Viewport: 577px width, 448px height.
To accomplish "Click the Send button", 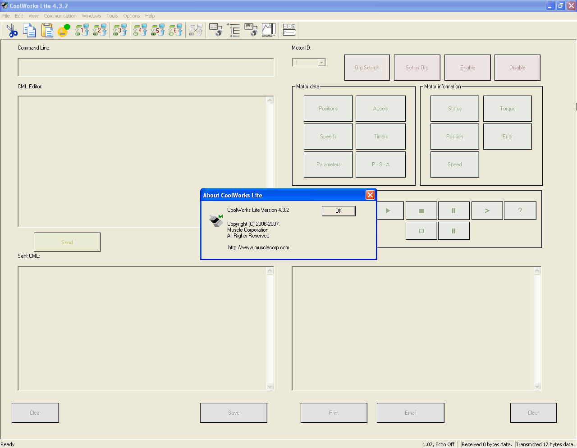I will coord(67,242).
